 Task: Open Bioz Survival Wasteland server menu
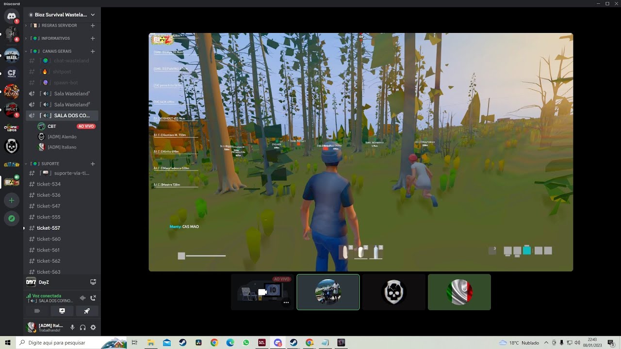point(62,15)
